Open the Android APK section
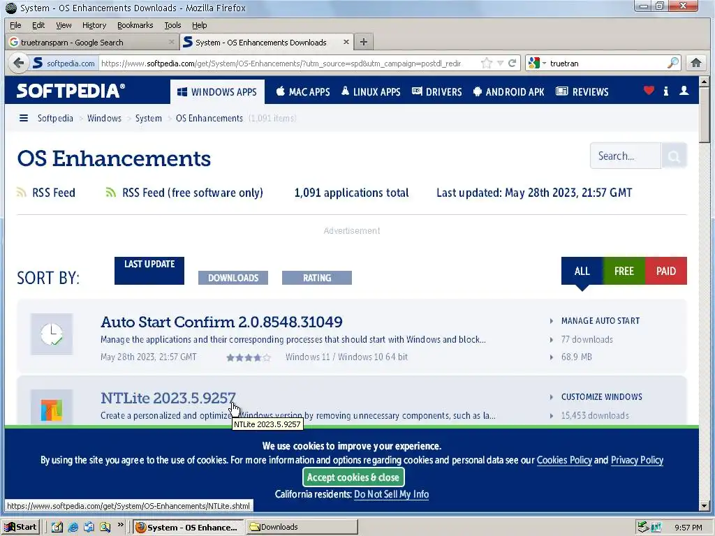Screen dimensions: 715x536 point(508,92)
